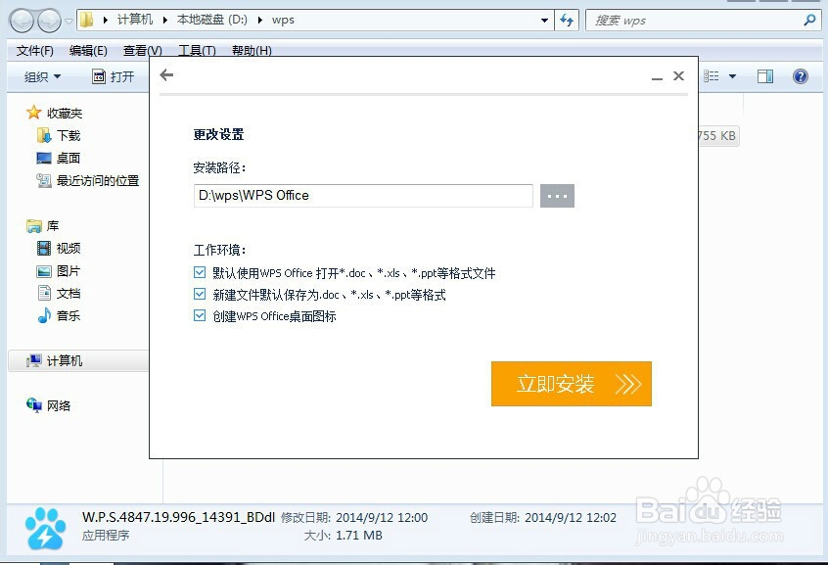This screenshot has height=565, width=828.
Task: Select 库 in the navigation pane
Action: [52, 225]
